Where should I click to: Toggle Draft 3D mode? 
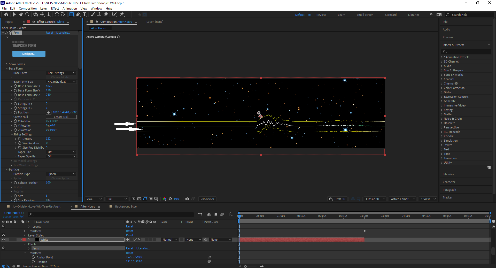337,199
